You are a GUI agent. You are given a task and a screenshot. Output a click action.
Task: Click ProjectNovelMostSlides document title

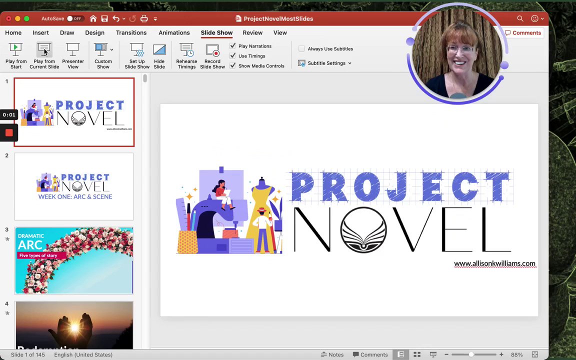tap(278, 18)
